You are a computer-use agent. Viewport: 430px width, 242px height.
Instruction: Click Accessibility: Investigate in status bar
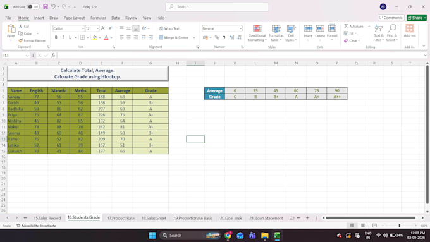pos(36,226)
